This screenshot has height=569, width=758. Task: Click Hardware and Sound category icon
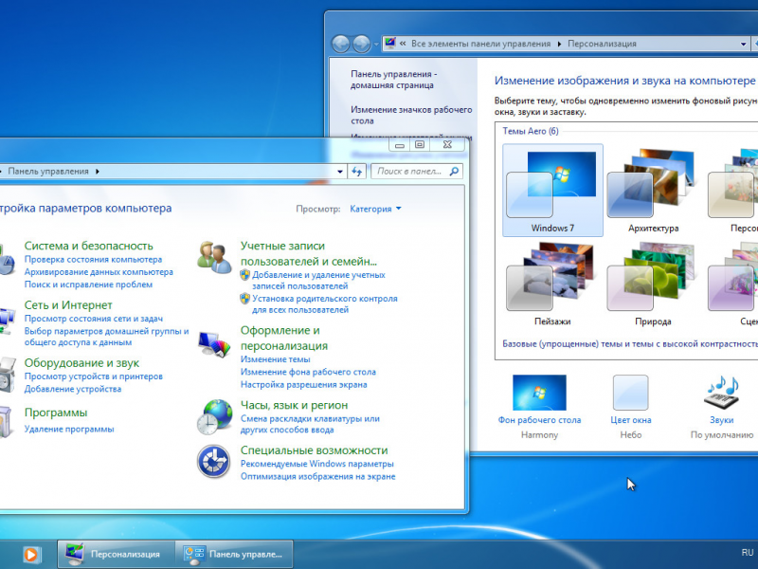[x=8, y=375]
